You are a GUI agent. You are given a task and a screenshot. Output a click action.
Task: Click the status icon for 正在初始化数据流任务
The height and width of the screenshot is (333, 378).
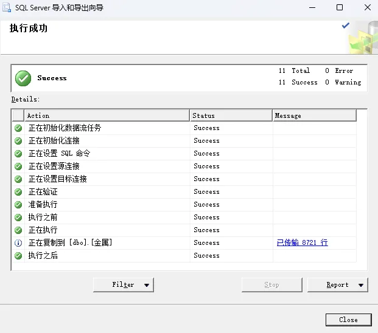pyautogui.click(x=18, y=128)
